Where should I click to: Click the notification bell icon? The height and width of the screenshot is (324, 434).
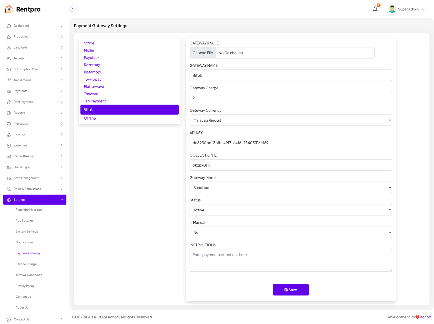[375, 9]
